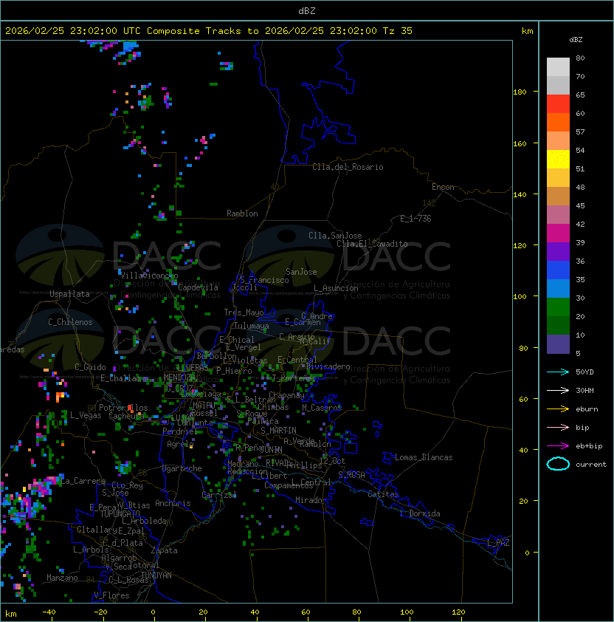Click the La_Carrera map label

[x=83, y=481]
